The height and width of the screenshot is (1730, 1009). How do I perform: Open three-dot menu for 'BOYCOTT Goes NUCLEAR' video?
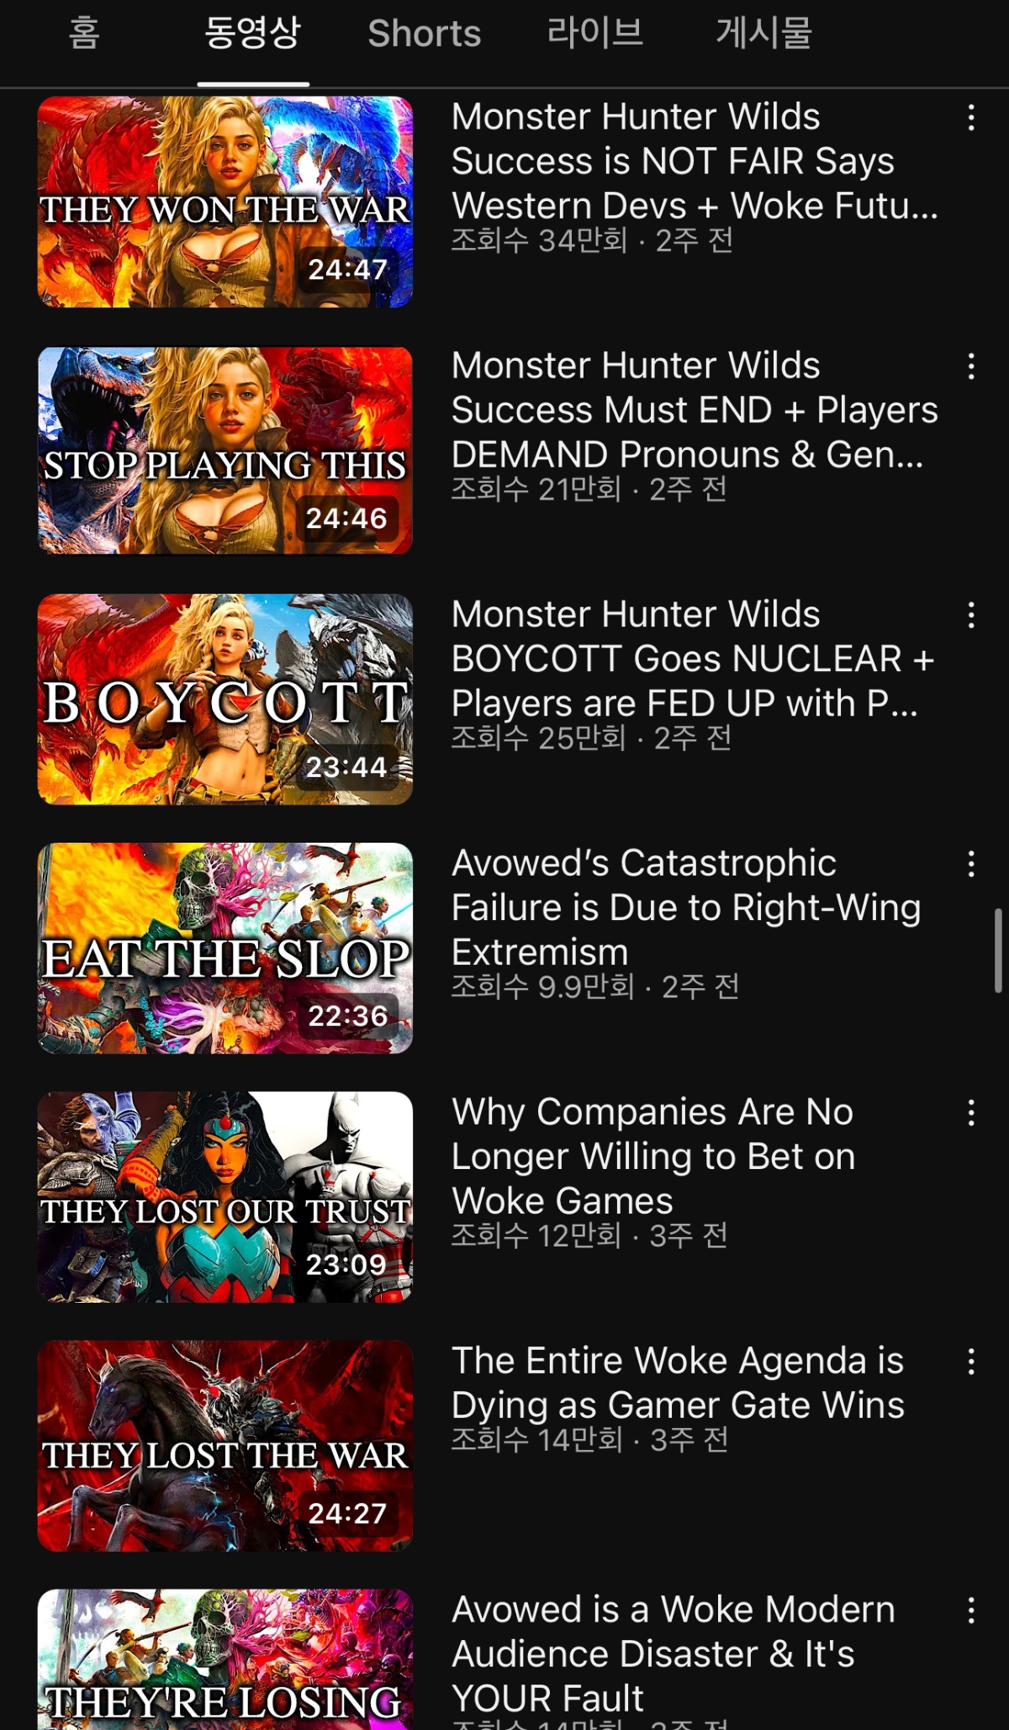[x=971, y=616]
